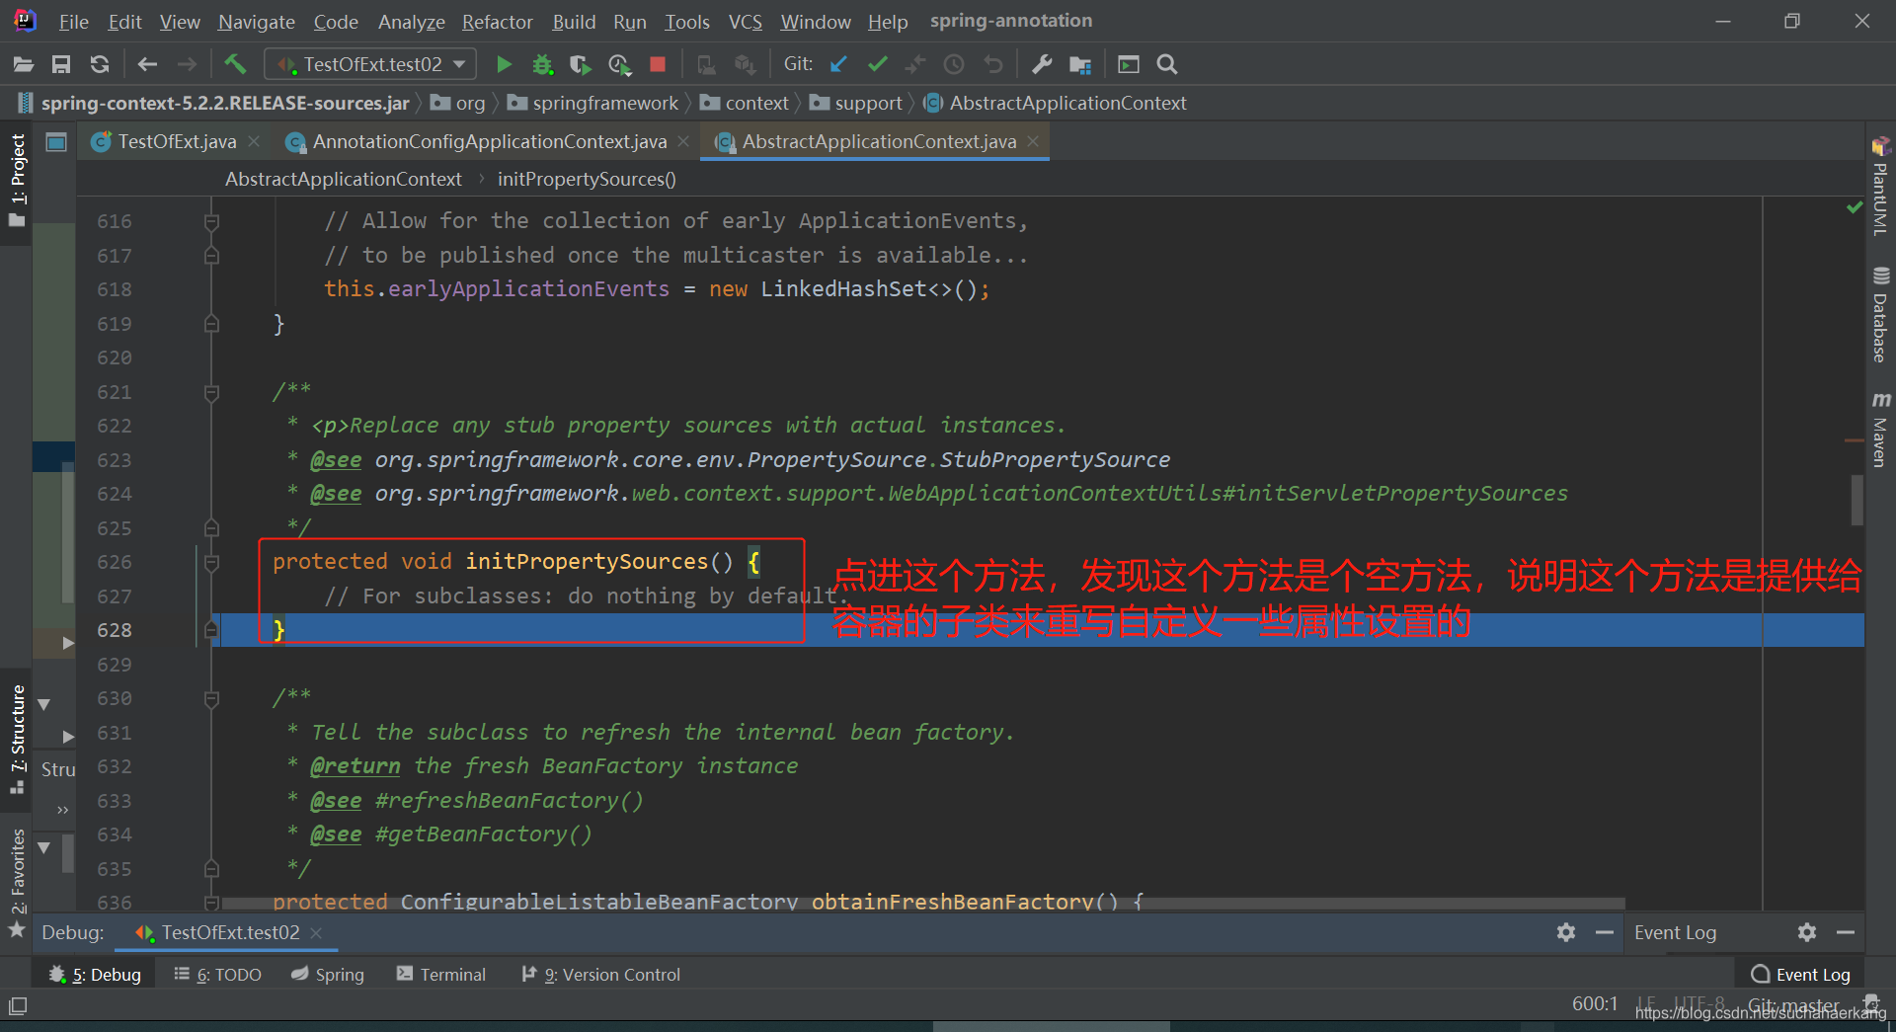Open the Maven side panel
The width and height of the screenshot is (1896, 1032).
tap(1880, 431)
